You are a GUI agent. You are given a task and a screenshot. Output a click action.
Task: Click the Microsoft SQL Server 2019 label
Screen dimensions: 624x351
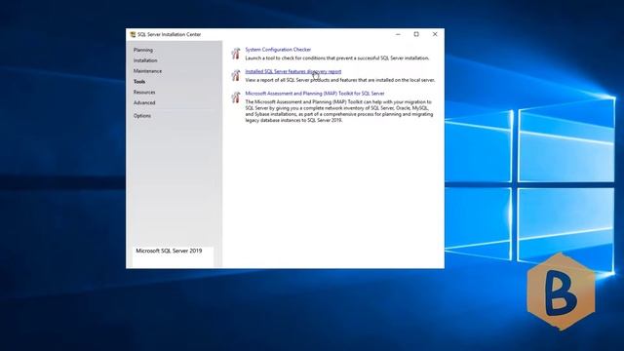(x=169, y=252)
